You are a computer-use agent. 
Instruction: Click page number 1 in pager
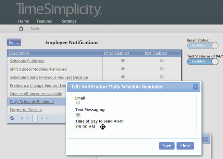35,118
